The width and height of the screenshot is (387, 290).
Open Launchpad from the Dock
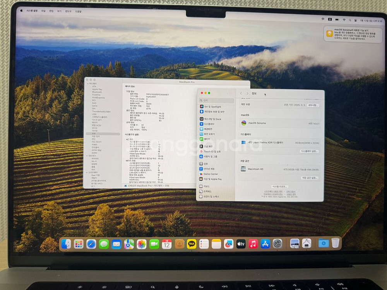[x=79, y=244]
